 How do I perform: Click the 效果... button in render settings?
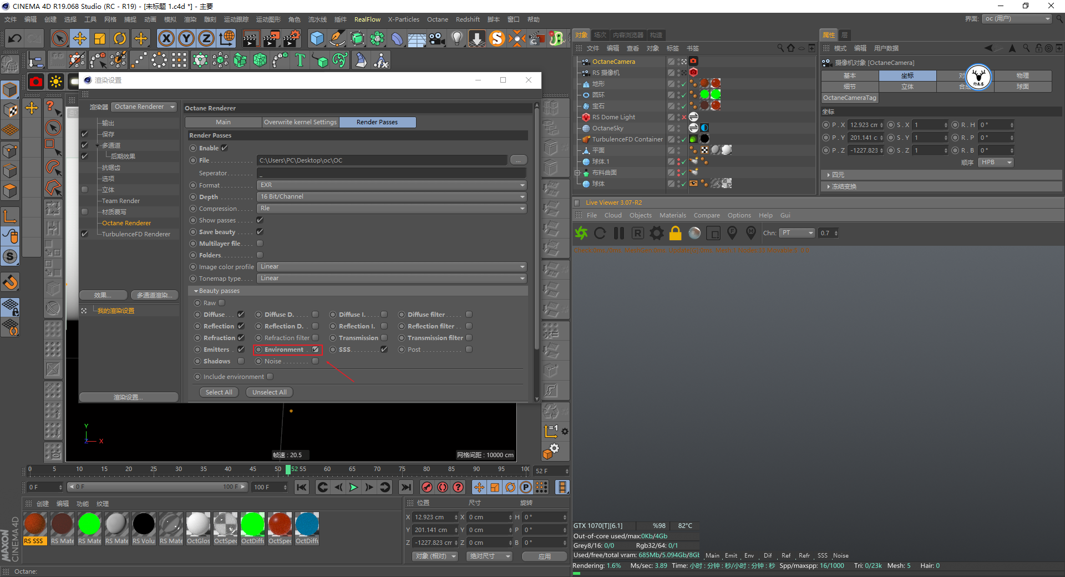[x=103, y=295]
